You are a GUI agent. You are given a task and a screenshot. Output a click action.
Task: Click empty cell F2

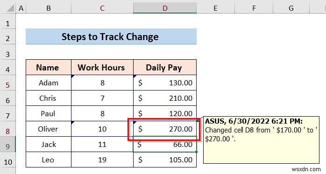[x=254, y=36]
